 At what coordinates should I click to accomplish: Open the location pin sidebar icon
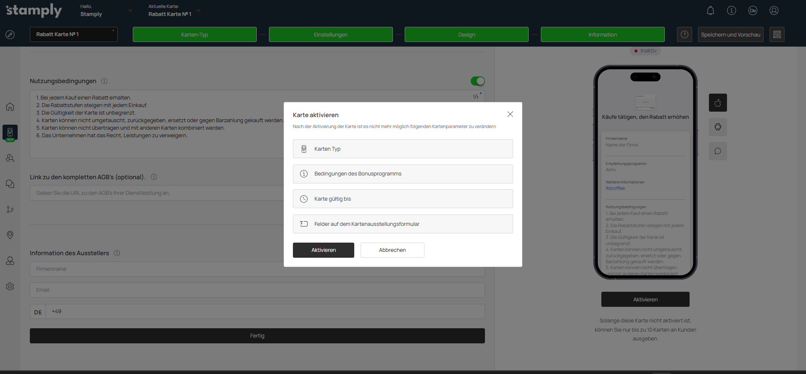point(10,235)
